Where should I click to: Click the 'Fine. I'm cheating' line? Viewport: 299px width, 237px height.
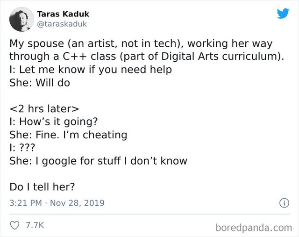pos(68,135)
